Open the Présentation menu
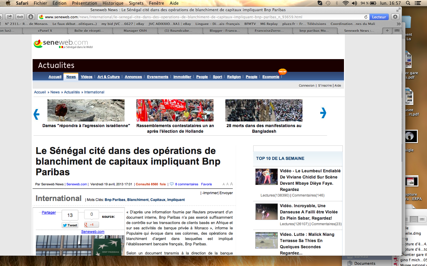Screen dimensions: 427x266 [85, 3]
